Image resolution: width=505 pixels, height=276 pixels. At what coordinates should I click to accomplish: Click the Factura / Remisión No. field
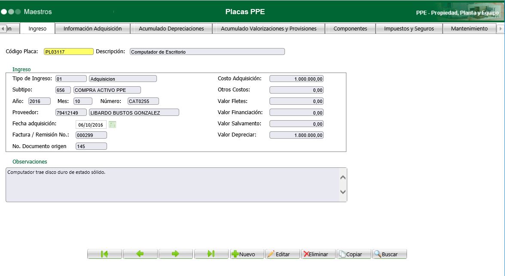91,135
